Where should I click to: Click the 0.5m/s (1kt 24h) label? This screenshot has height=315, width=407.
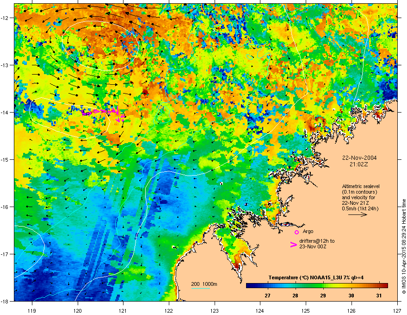click(360, 208)
